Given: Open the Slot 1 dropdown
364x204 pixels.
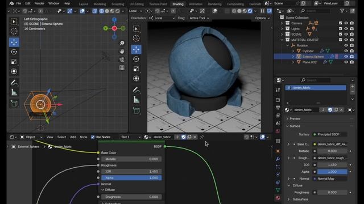Looking at the screenshot, I should 130,137.
